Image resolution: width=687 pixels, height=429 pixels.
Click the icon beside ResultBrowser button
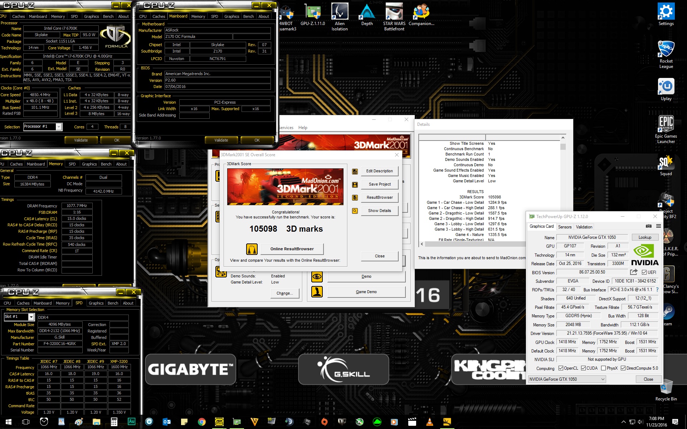click(355, 198)
